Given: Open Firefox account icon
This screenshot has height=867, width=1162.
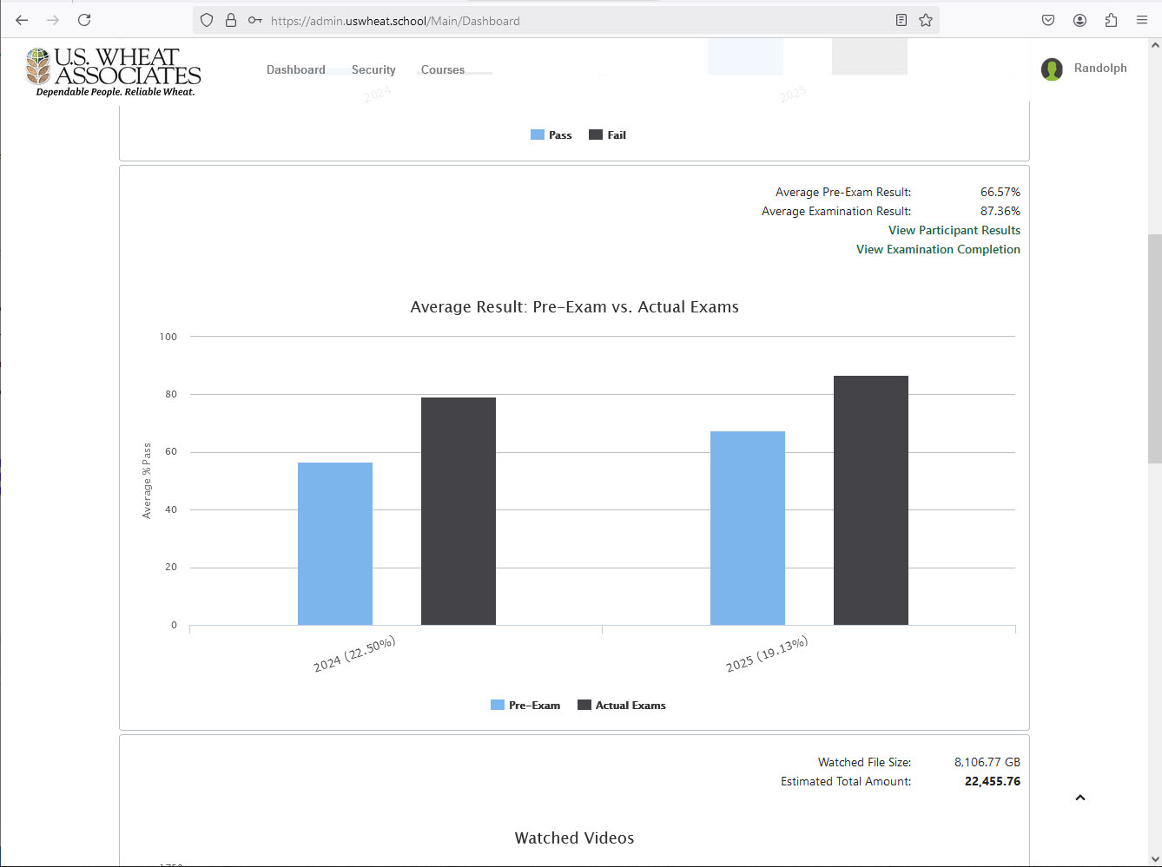Looking at the screenshot, I should pos(1079,20).
